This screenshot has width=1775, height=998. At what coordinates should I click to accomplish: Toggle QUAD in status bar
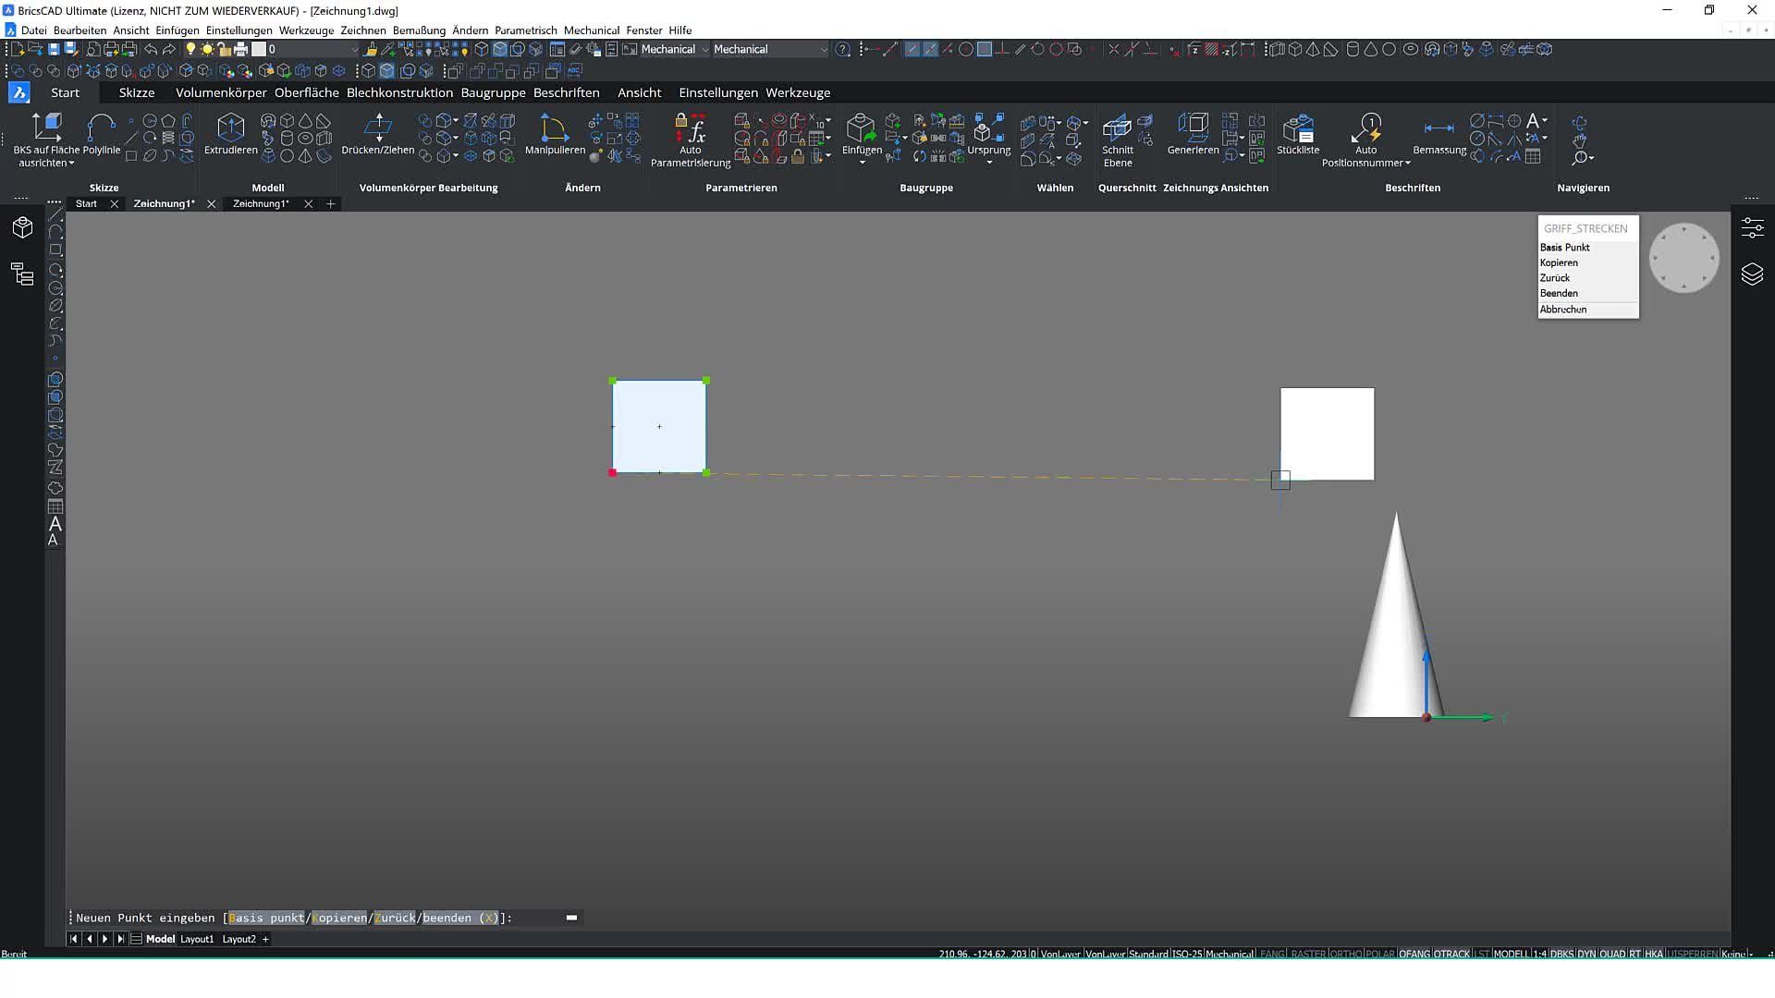(x=1612, y=954)
